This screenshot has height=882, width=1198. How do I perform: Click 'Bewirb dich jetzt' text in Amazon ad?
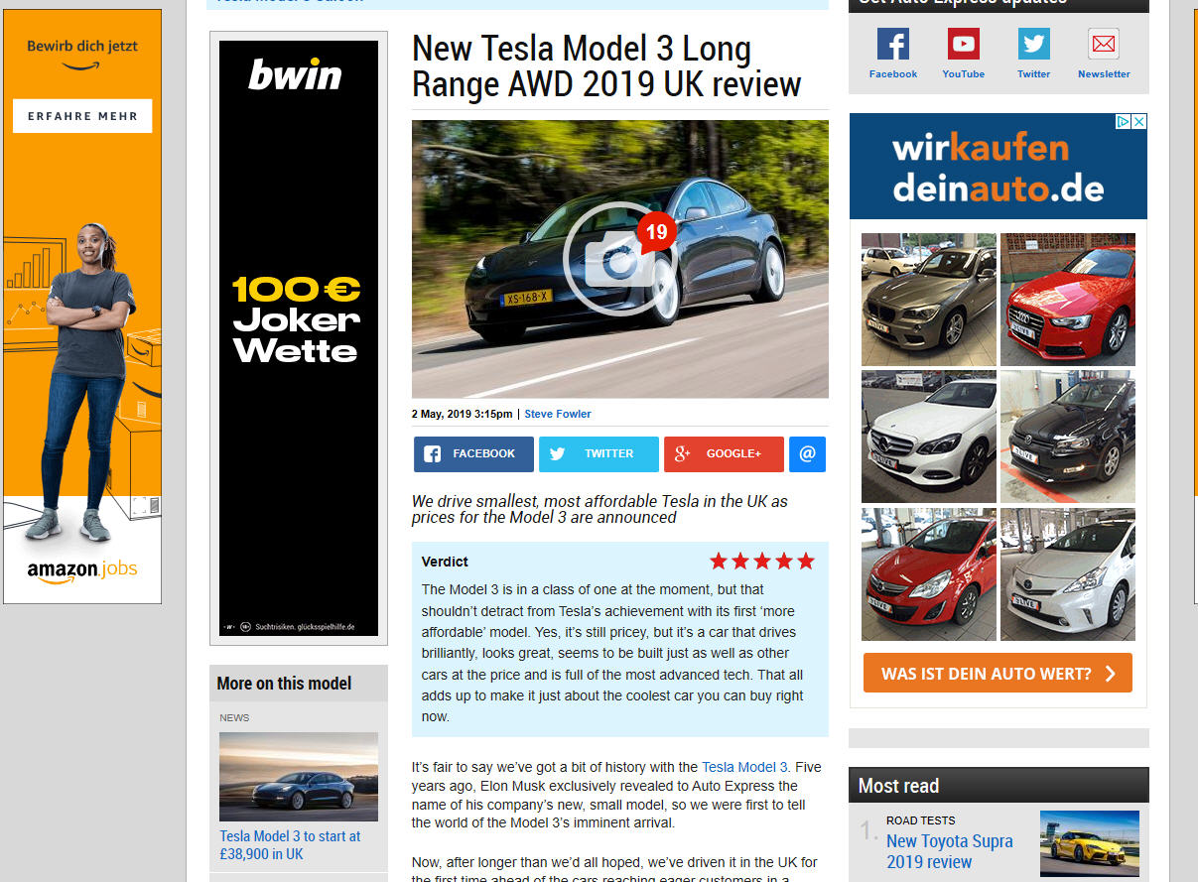pos(82,46)
